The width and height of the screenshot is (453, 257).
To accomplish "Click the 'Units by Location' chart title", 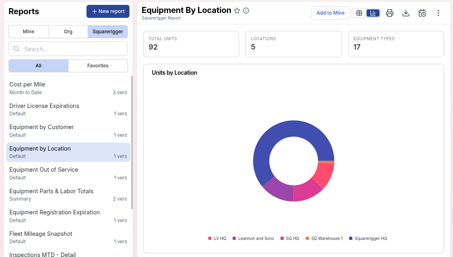I will (x=174, y=73).
